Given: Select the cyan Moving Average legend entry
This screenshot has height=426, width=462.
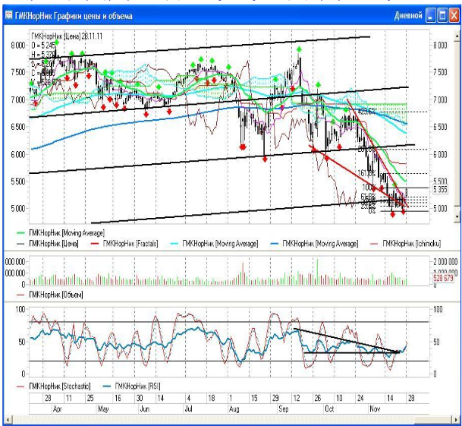Looking at the screenshot, I should (214, 244).
